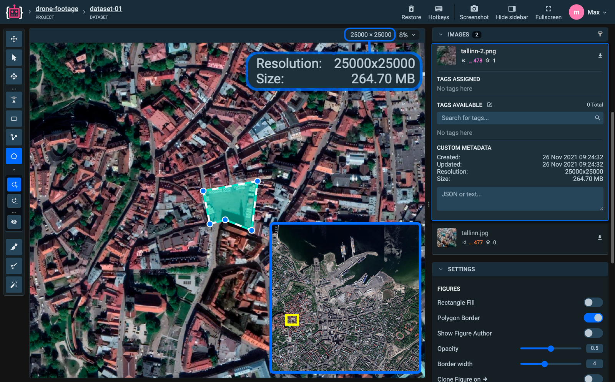Screen dimensions: 615x382
Task: Click the JSON or text metadata box
Action: tap(520, 199)
